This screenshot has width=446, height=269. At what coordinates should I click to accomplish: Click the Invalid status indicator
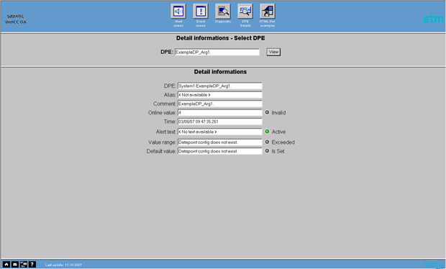point(267,112)
